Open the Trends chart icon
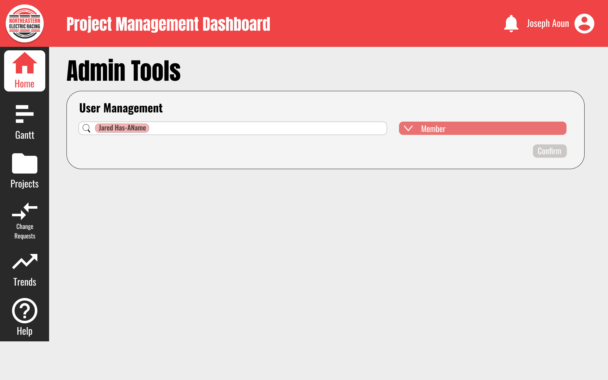 24,261
